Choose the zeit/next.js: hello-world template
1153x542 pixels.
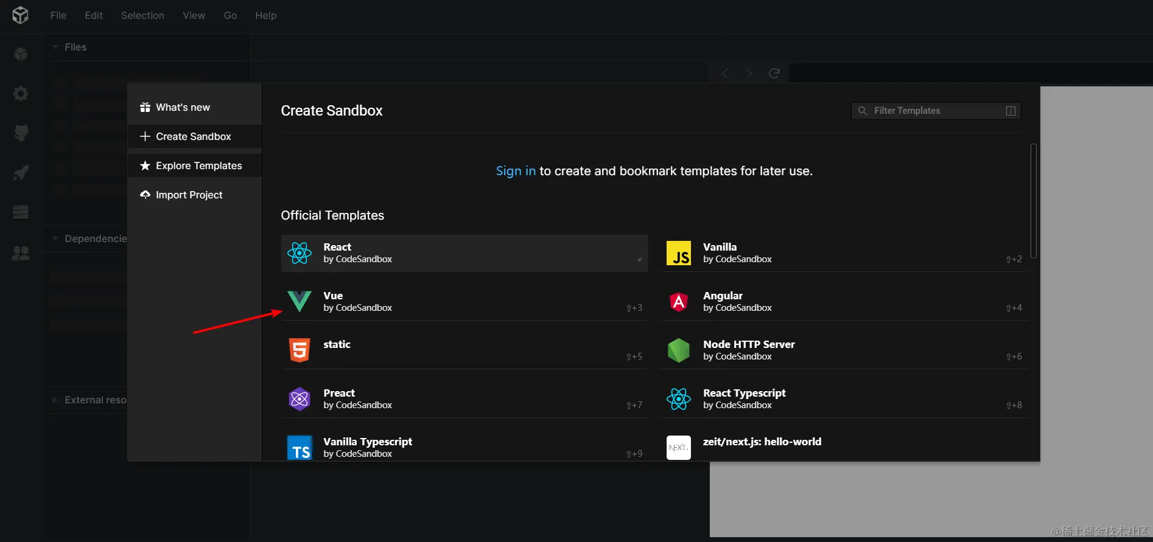click(844, 446)
